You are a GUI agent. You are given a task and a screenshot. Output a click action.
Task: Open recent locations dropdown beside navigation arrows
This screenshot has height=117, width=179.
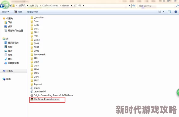10,6
